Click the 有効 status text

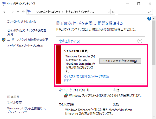(116, 90)
